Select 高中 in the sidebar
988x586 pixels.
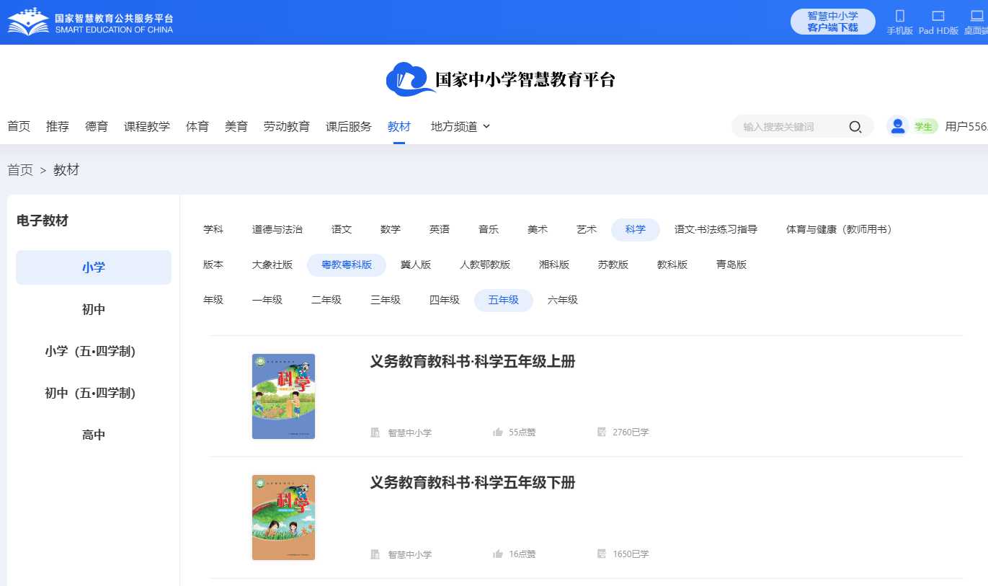[x=94, y=435]
